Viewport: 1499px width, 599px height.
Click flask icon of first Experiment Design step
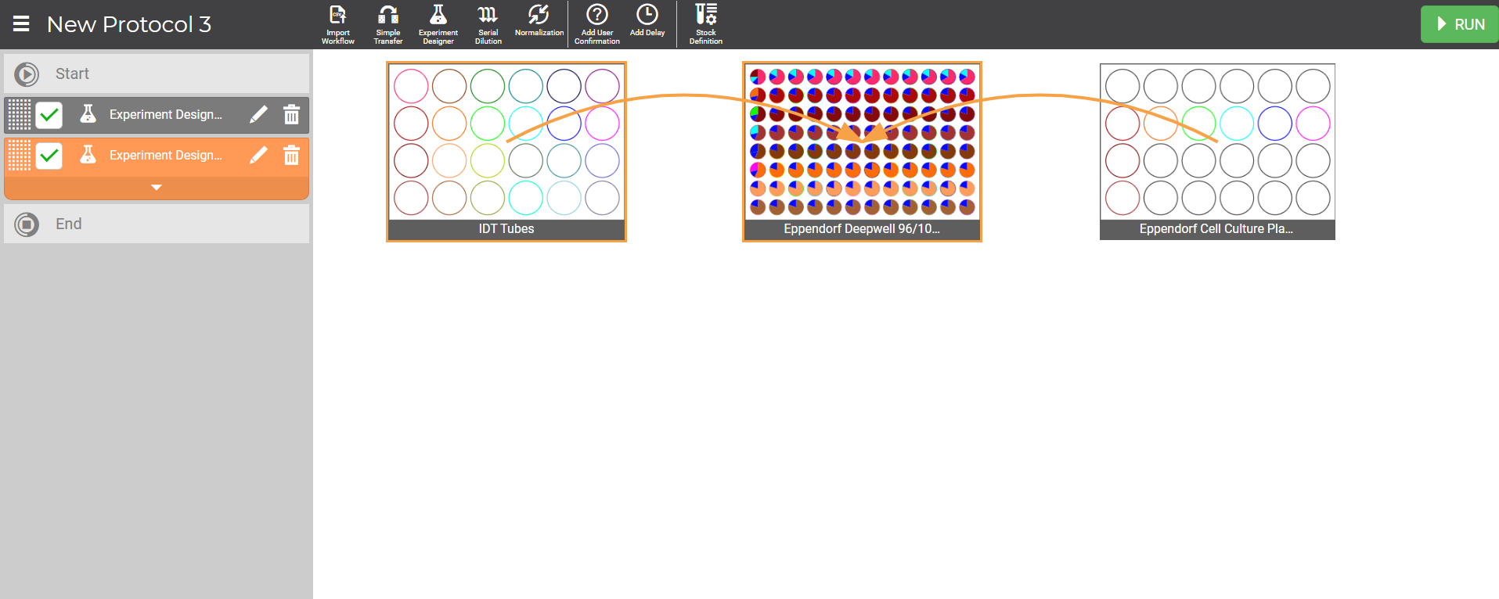pos(88,114)
